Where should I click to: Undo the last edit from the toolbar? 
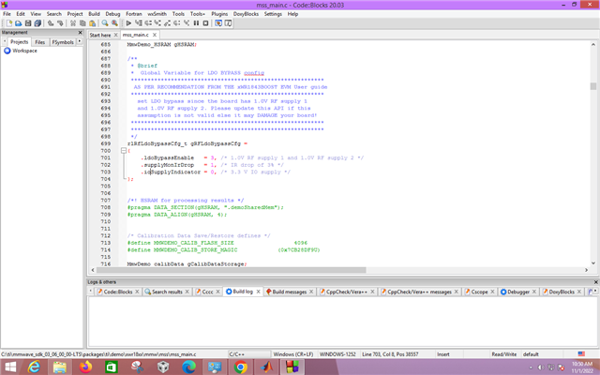[51, 23]
